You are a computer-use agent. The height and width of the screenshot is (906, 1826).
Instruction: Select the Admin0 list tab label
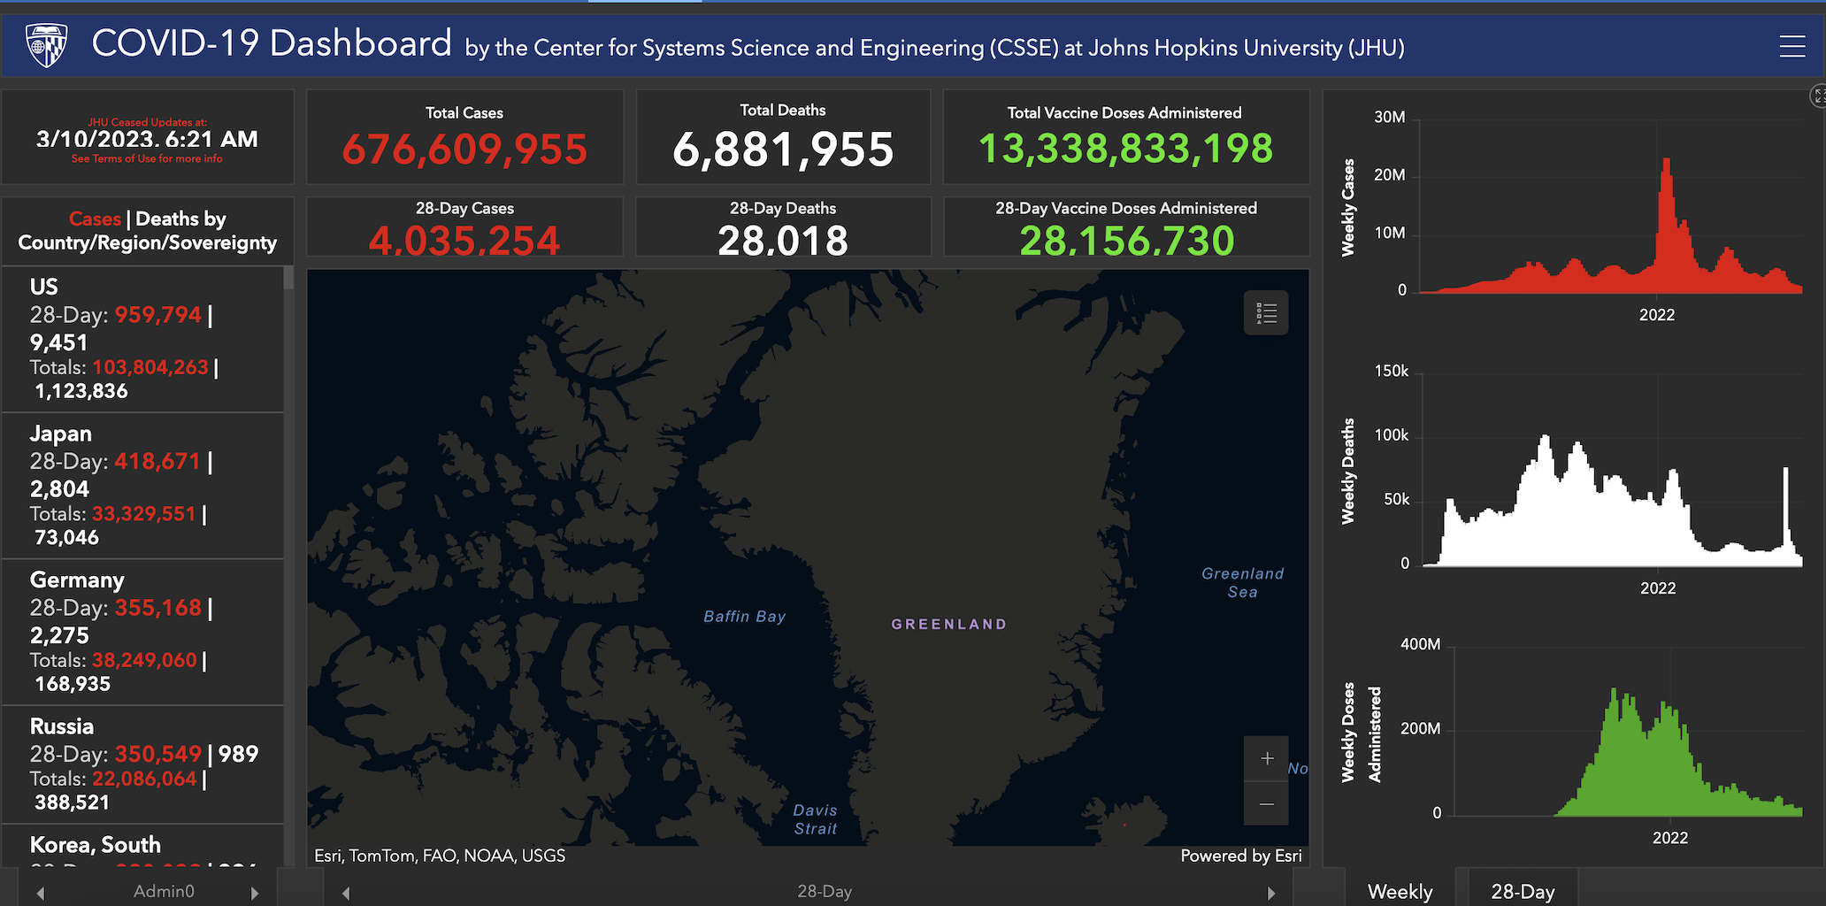tap(164, 891)
